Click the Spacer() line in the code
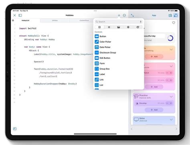190x145 pixels. click(39, 62)
